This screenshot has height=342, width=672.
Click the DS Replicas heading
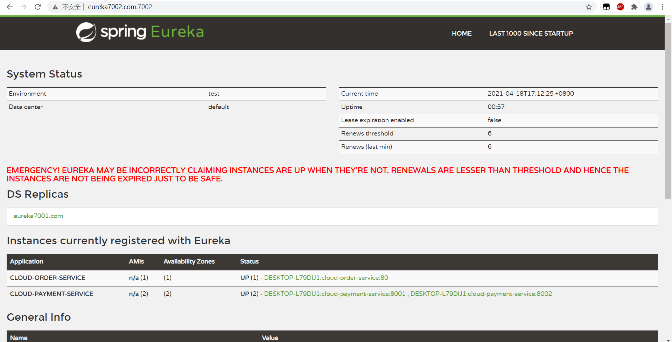coord(38,194)
